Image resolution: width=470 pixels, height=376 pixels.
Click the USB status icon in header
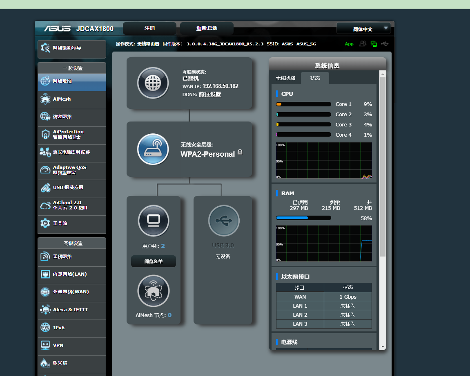click(x=385, y=44)
